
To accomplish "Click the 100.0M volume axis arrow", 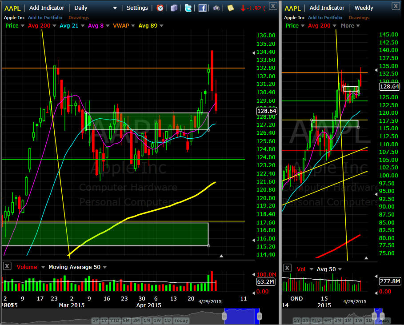I will pos(253,274).
